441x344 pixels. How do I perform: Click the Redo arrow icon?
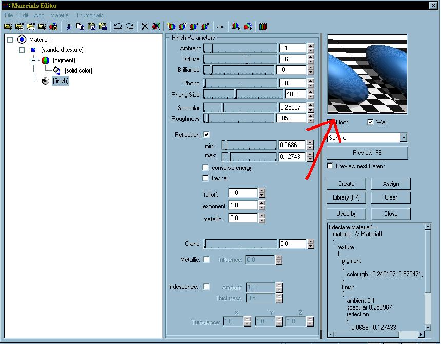pos(129,26)
